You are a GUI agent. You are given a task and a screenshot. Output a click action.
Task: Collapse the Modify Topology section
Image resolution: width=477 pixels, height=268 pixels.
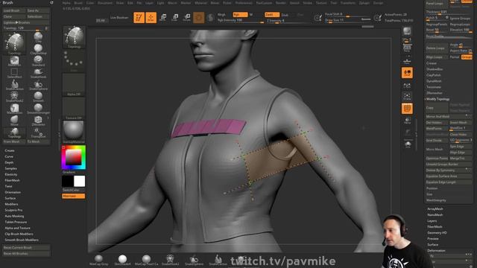(x=437, y=99)
